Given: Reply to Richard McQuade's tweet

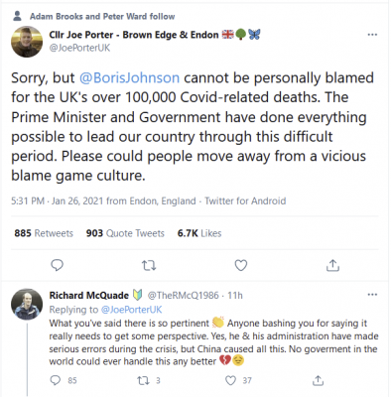Looking at the screenshot, I should pyautogui.click(x=56, y=380).
